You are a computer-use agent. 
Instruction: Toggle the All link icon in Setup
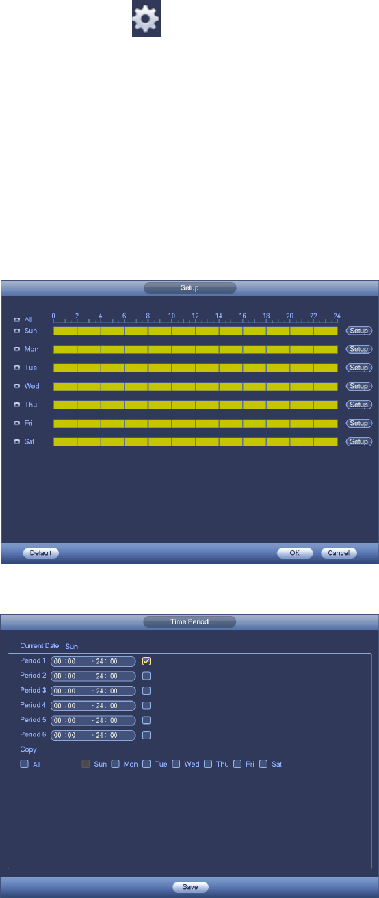tap(17, 320)
